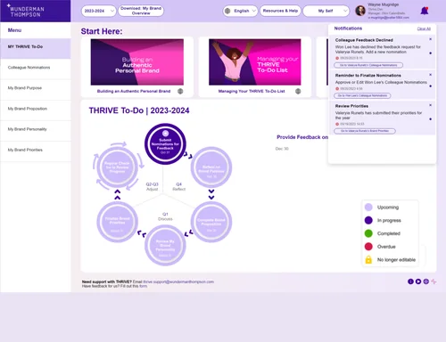446x342 pixels.
Task: Click the Overdue red legend swatch
Action: point(368,247)
